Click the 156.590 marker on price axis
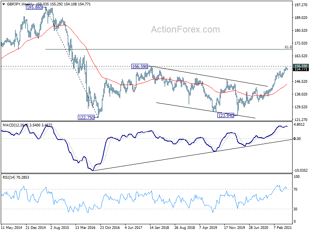Image resolution: width=310 pixels, height=232 pixels. click(301, 66)
